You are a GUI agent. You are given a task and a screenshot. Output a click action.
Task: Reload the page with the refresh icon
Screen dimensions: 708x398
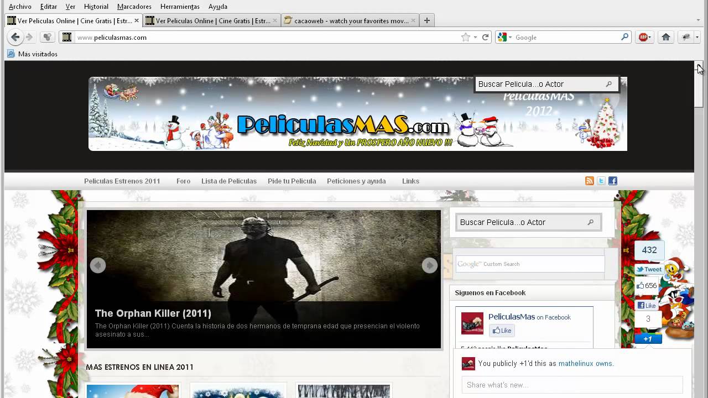tap(485, 37)
